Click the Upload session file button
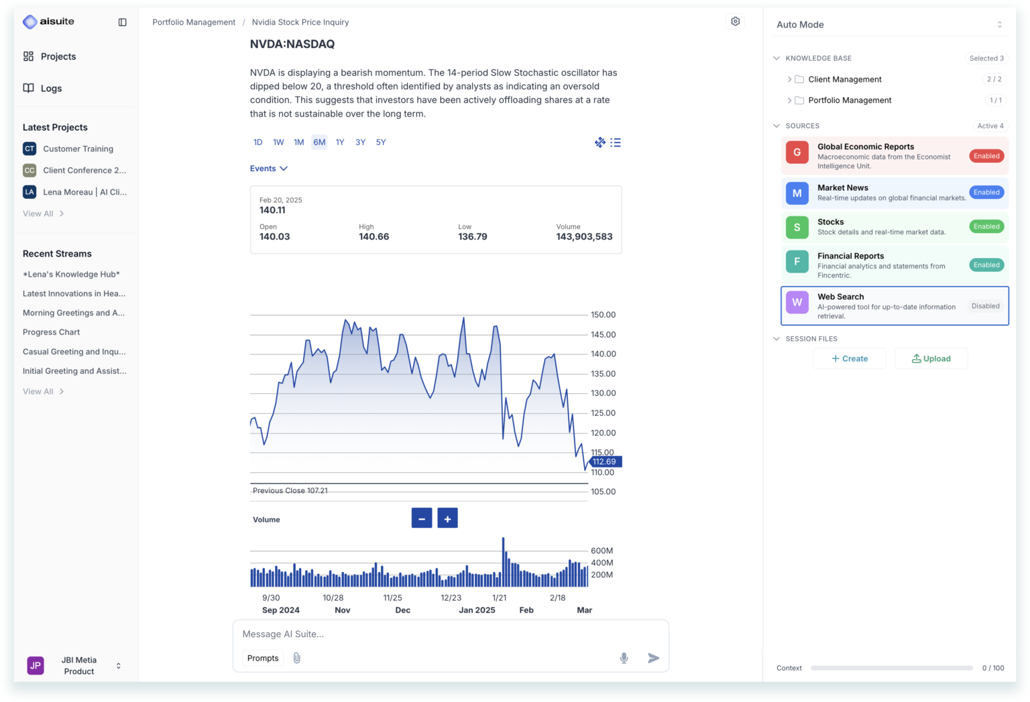This screenshot has width=1030, height=702. coord(931,358)
